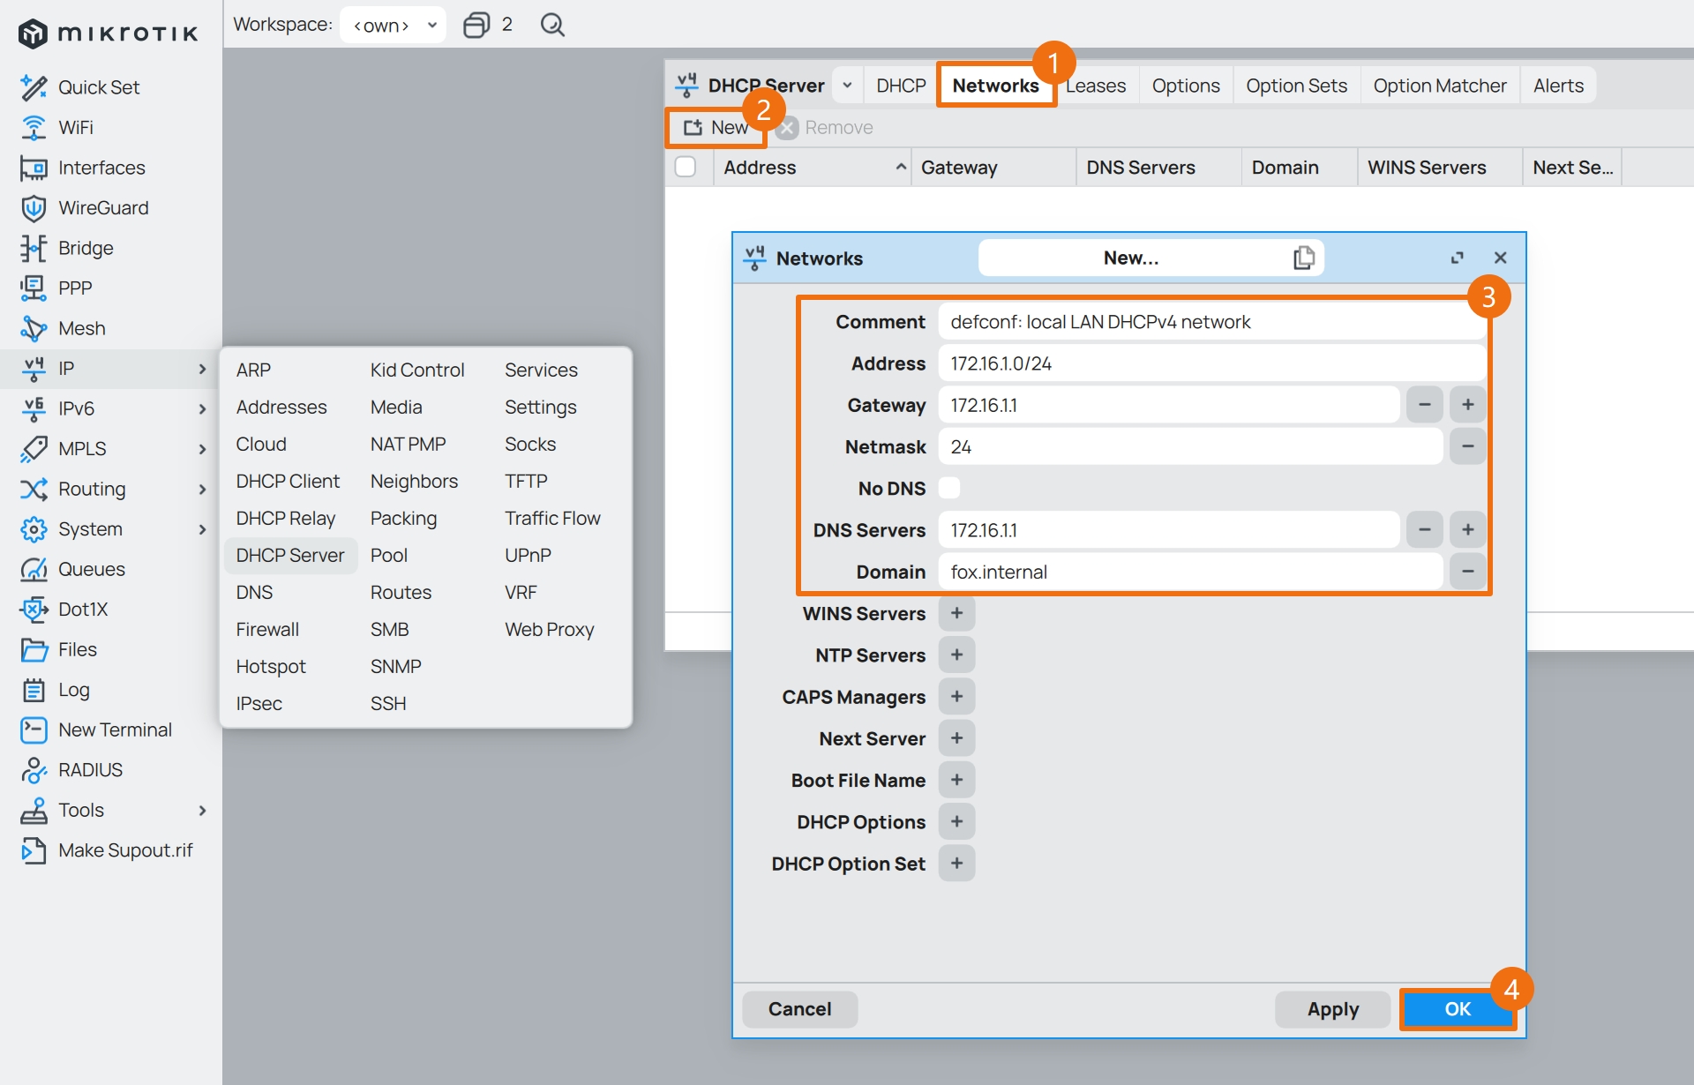Expand the Tools submenu
1694x1085 pixels.
coord(202,810)
